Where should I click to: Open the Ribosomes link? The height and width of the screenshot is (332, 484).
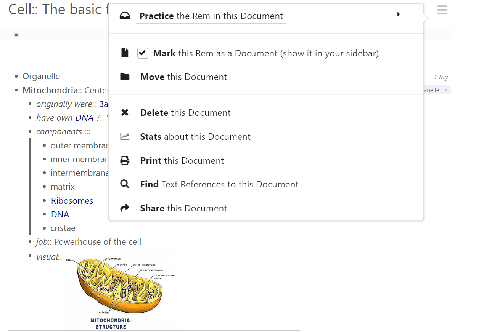(72, 201)
